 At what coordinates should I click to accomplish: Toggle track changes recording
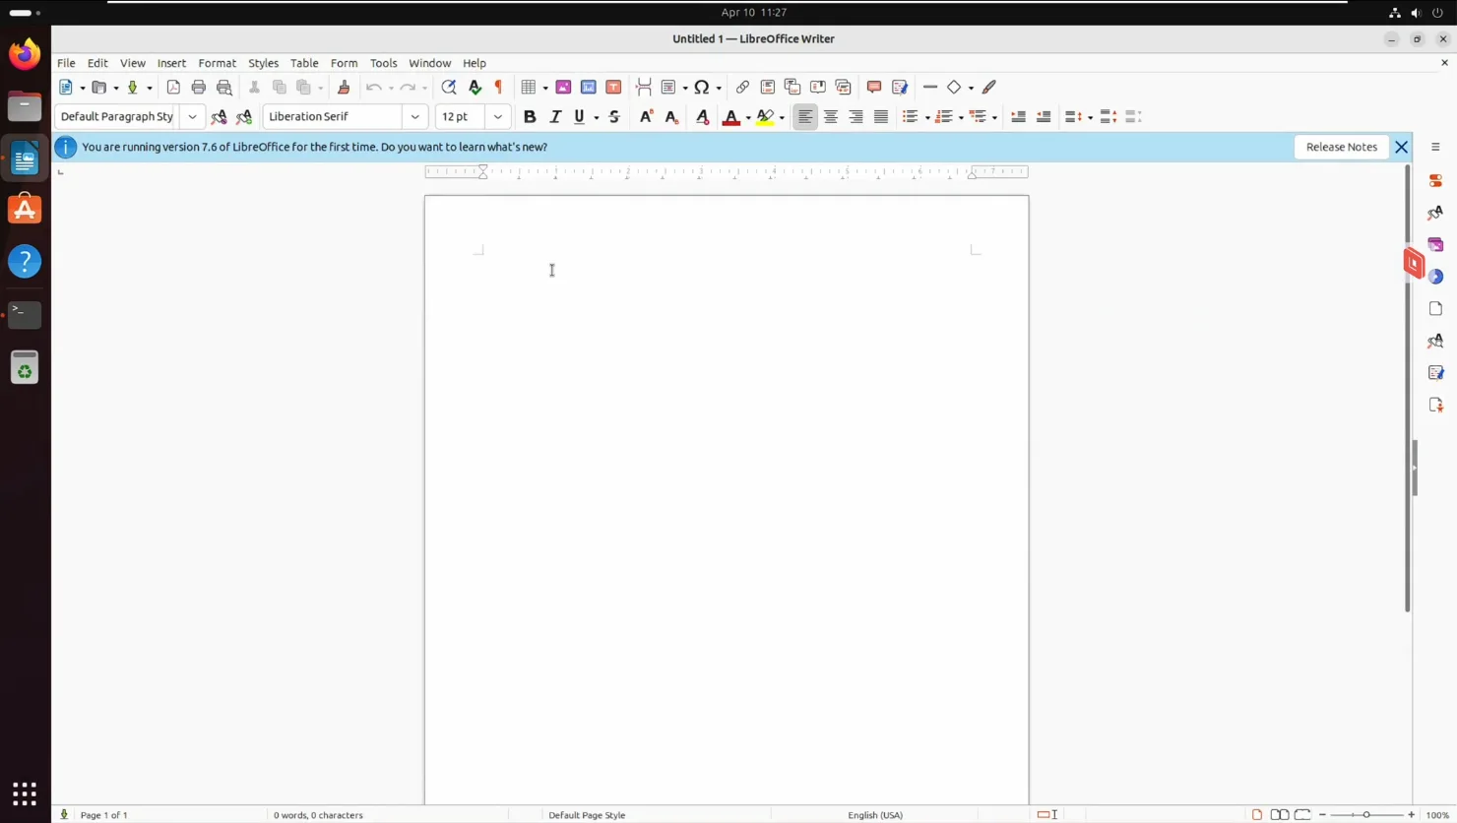click(x=900, y=88)
